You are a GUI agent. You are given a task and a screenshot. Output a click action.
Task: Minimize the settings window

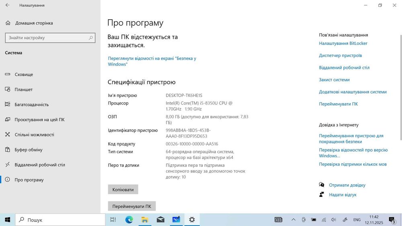[365, 5]
